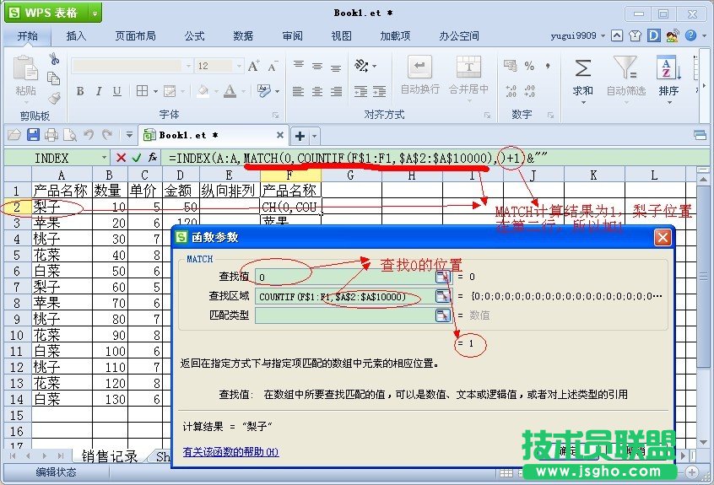The image size is (714, 485).
Task: Click the Undo arrow icon
Action: coord(89,135)
